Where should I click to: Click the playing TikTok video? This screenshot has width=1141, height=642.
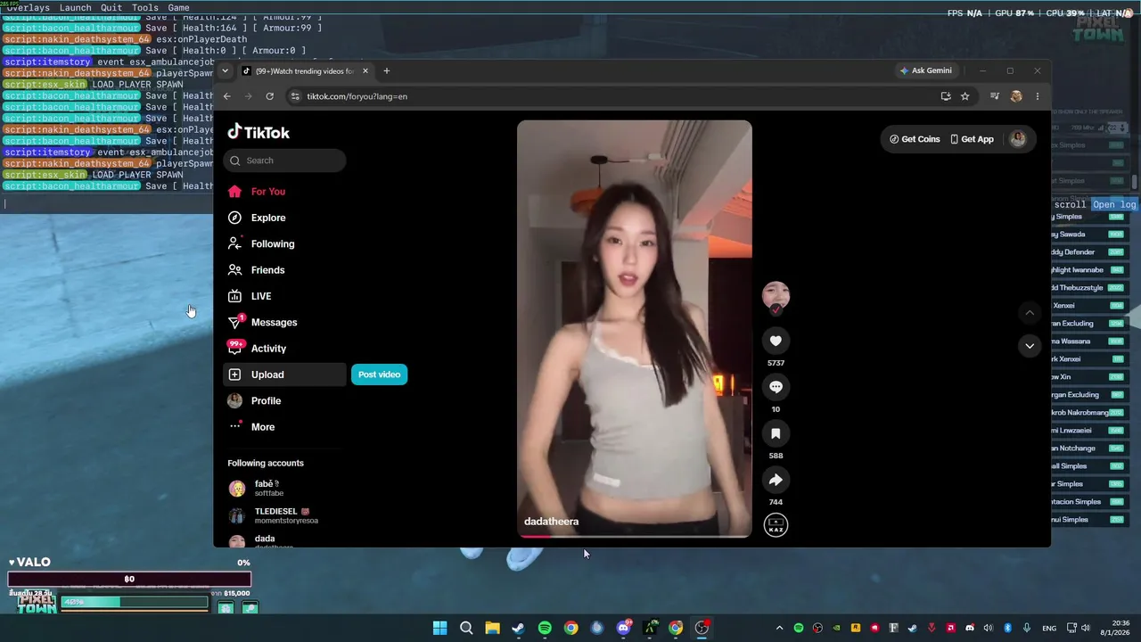pos(635,329)
